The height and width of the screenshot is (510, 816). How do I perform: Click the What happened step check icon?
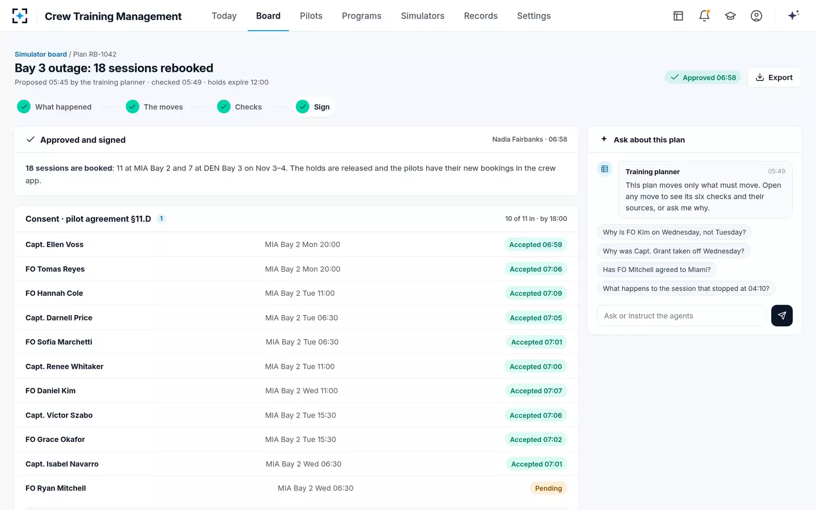click(x=24, y=107)
